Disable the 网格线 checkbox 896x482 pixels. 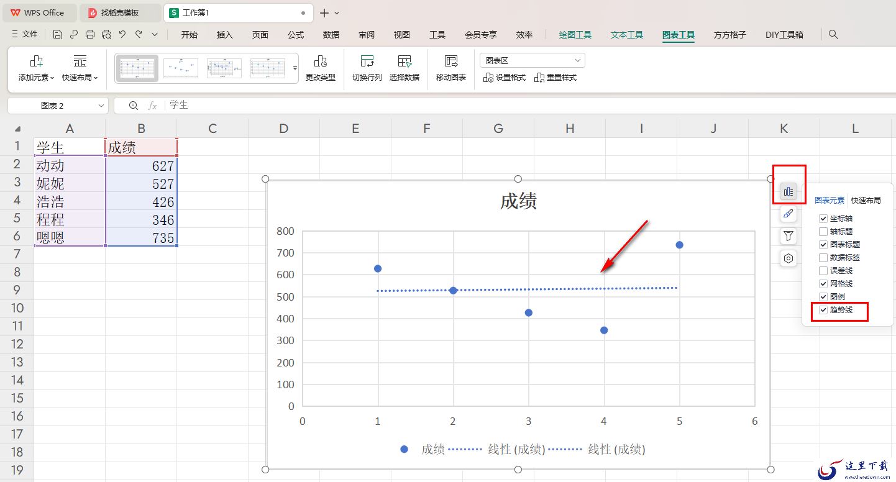(x=823, y=284)
